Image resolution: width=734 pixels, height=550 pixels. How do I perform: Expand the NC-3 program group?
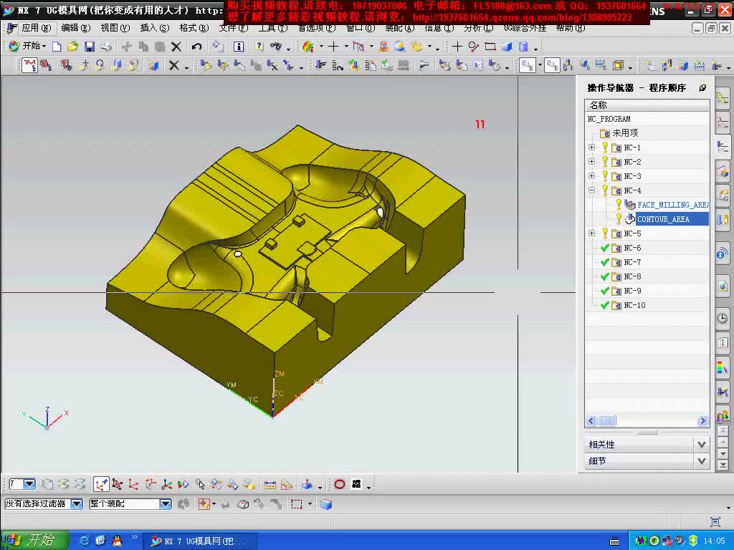tap(591, 176)
